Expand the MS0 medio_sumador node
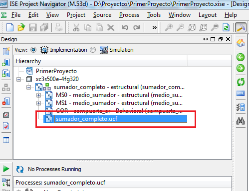The image size is (249, 191). tap(38, 95)
